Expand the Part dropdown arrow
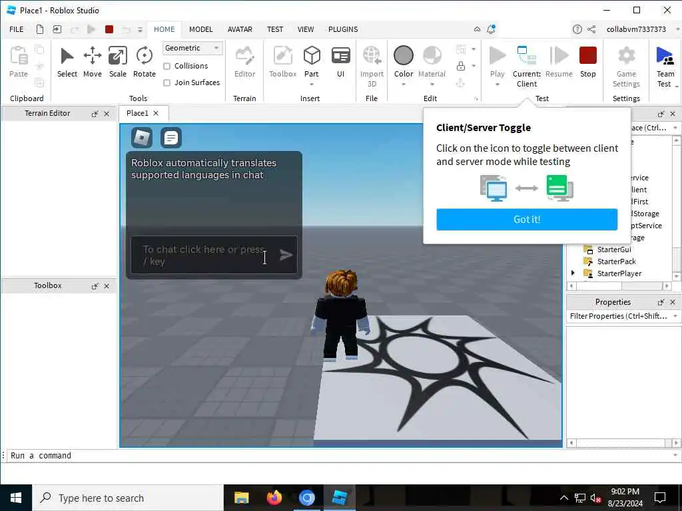 (x=312, y=84)
